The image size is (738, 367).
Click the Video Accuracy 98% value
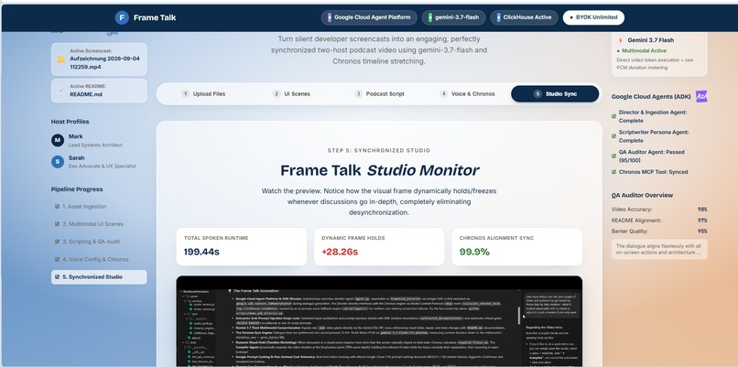[x=702, y=210]
